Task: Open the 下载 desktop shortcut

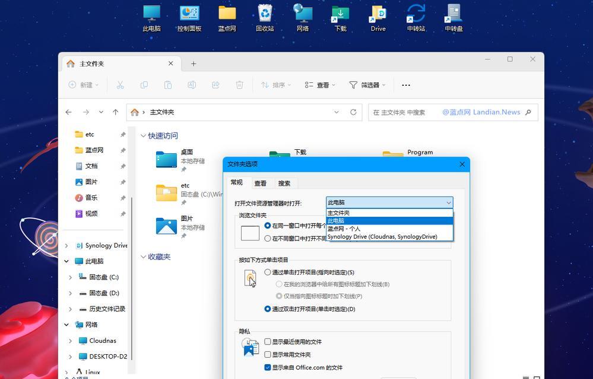Action: tap(340, 18)
